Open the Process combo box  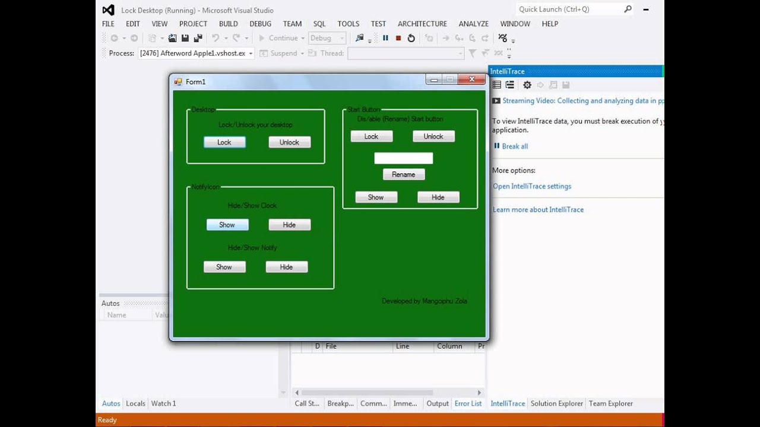point(197,53)
